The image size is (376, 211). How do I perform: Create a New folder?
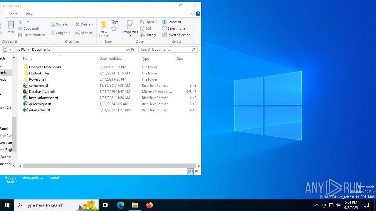pyautogui.click(x=104, y=29)
